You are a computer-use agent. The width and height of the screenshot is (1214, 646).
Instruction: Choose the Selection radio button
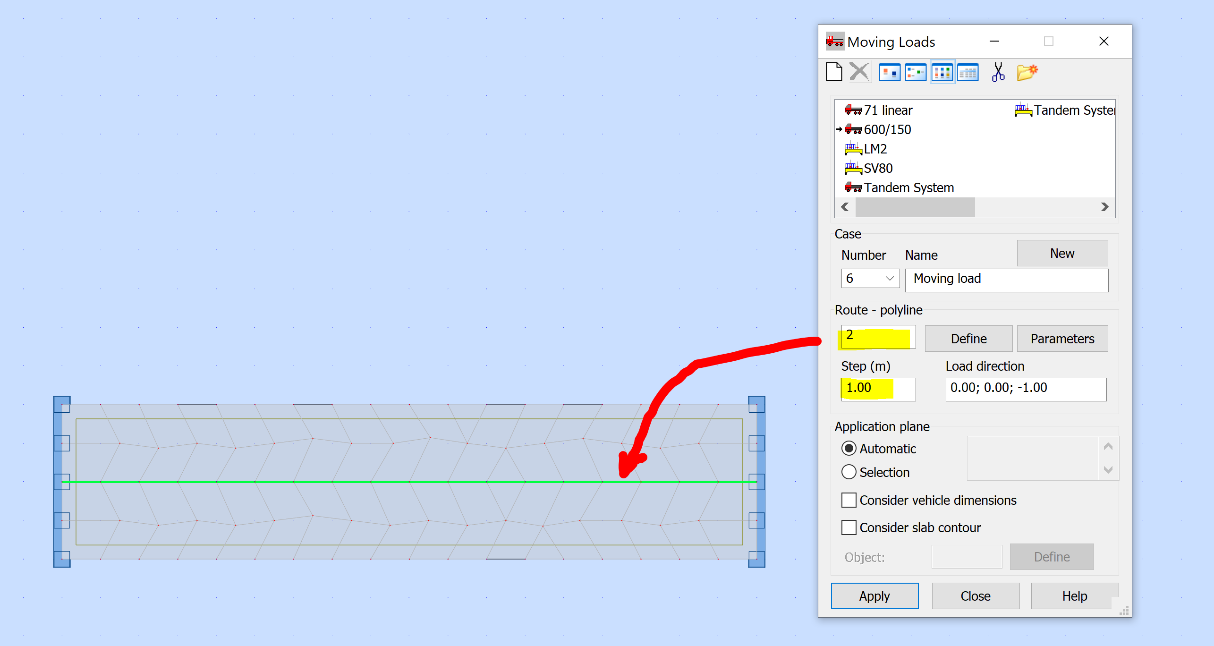click(849, 472)
